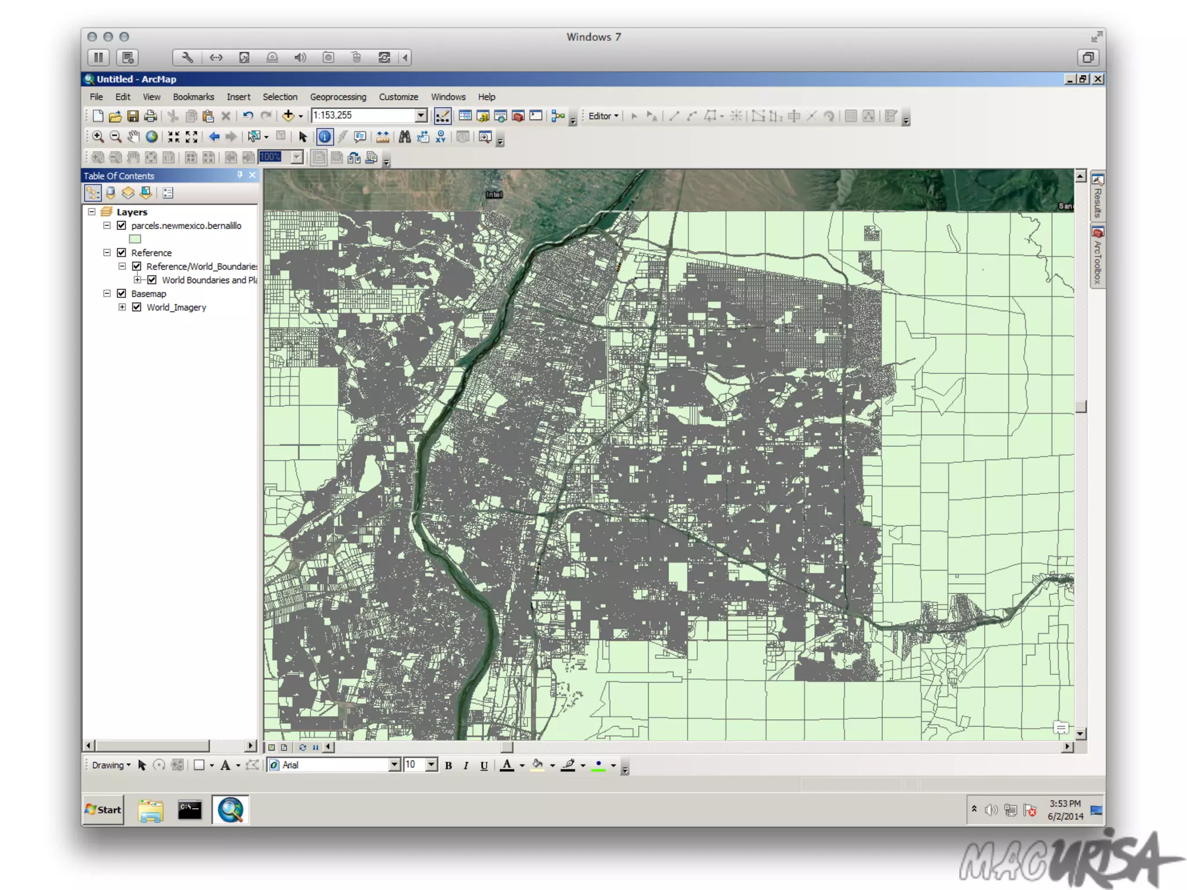
Task: Click the Editor dropdown button
Action: click(x=603, y=116)
